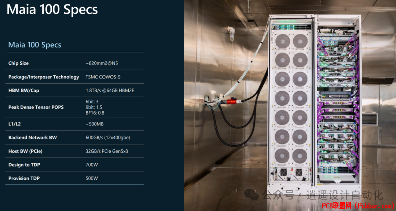Click the '32GB/s PCIe Gen5x8' value
This screenshot has height=211, width=396.
(x=107, y=151)
